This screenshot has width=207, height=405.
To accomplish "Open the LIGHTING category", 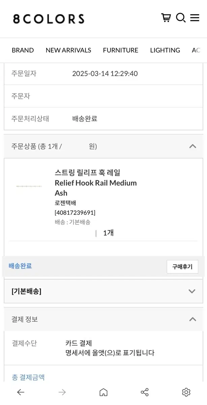I will point(165,50).
